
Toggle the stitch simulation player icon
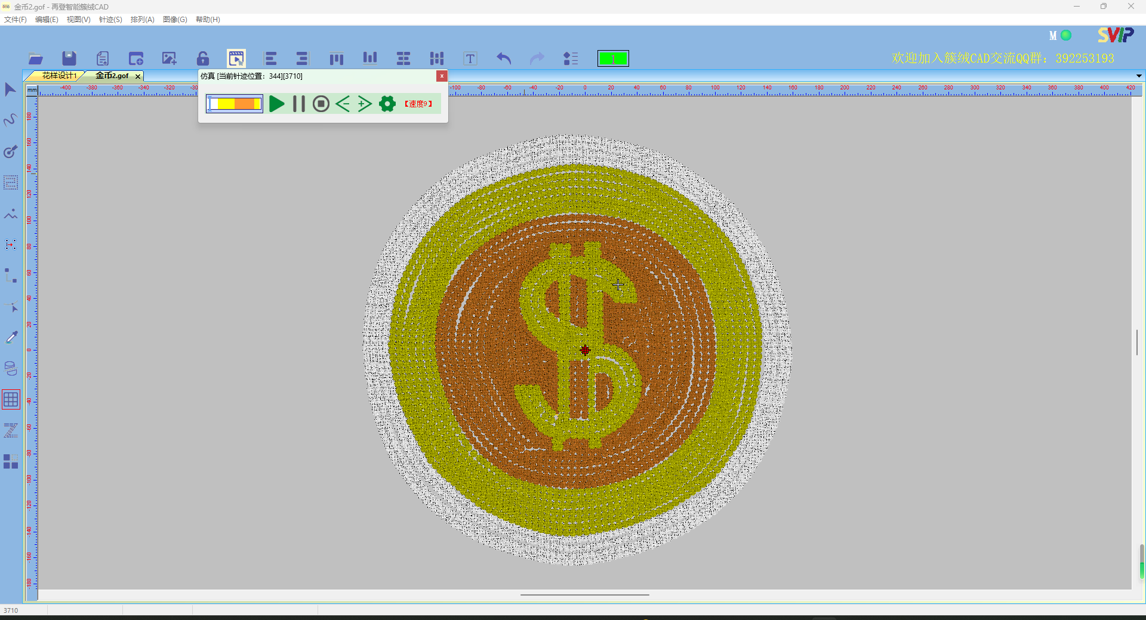(236, 58)
